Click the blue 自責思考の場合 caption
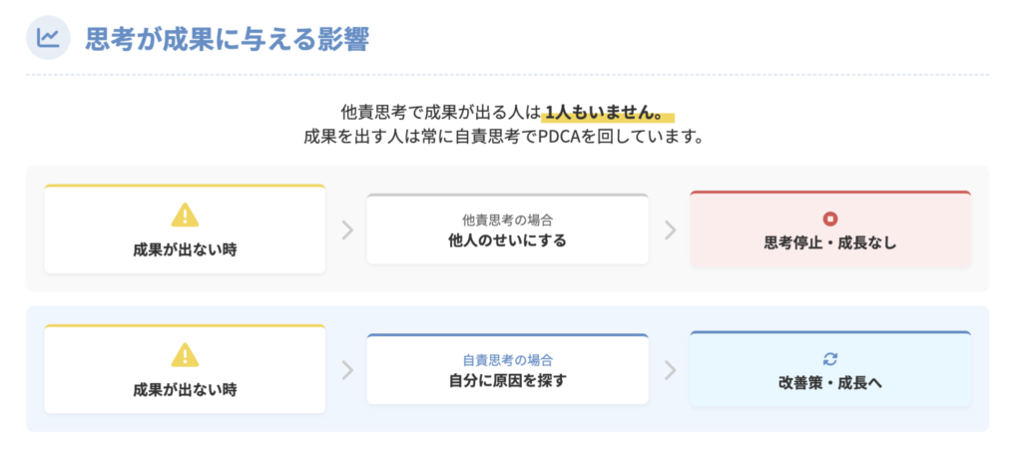The width and height of the screenshot is (1022, 450). [x=507, y=359]
